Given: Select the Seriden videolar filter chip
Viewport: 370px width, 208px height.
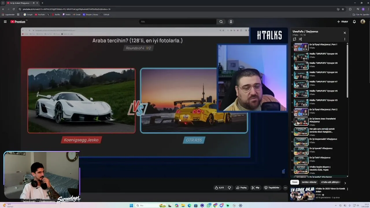Looking at the screenshot, I should 309,182.
